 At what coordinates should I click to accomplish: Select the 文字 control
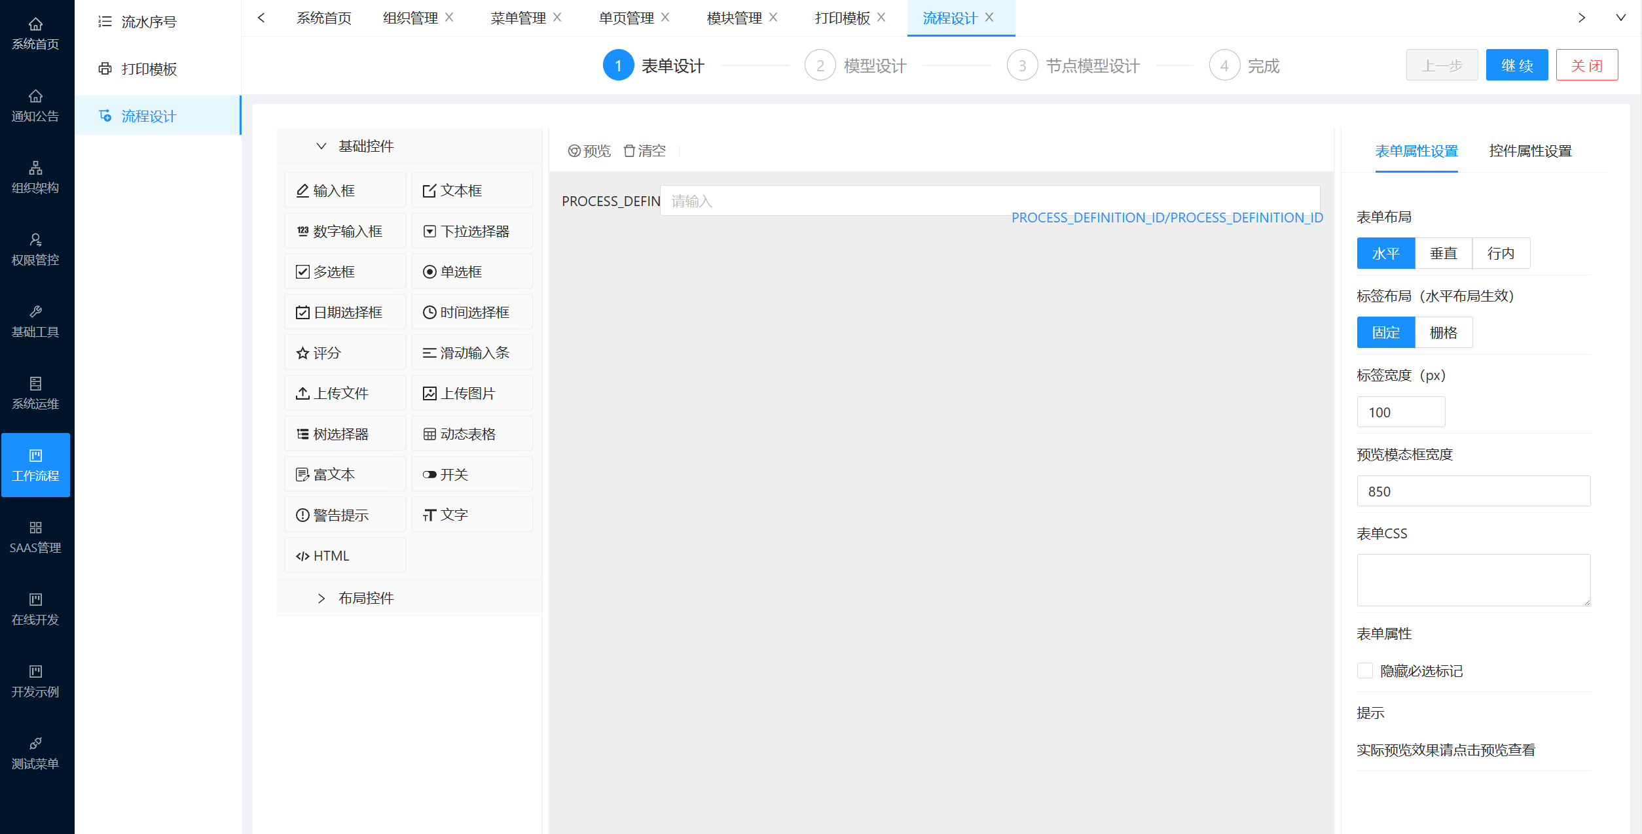472,515
